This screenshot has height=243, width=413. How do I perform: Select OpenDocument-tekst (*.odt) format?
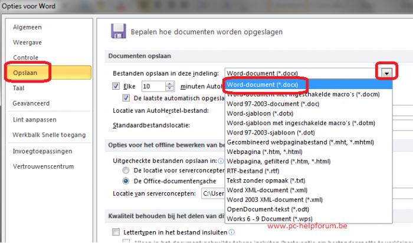pyautogui.click(x=309, y=209)
